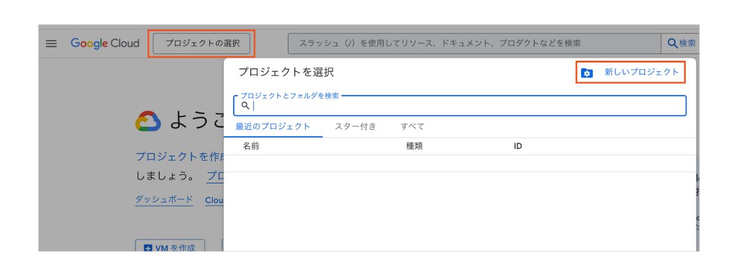Screen dimensions: 738x276
Task: Switch to the 最近のプロジェクト tab
Action: point(273,126)
